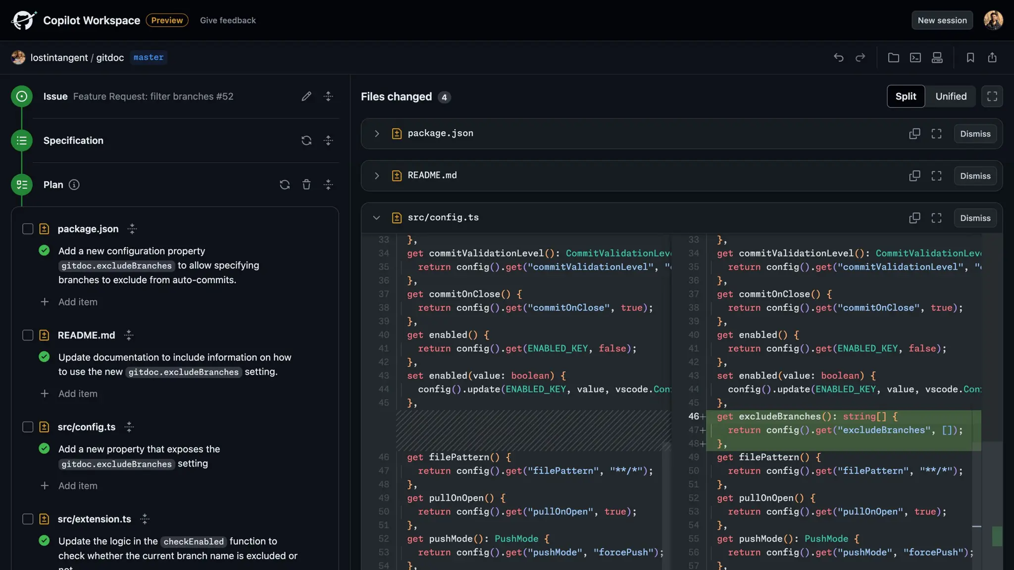This screenshot has width=1014, height=570.
Task: Expand the README.md diff
Action: point(377,176)
